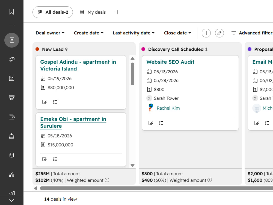Click the New Lead column scrollbar thumb

[132, 74]
